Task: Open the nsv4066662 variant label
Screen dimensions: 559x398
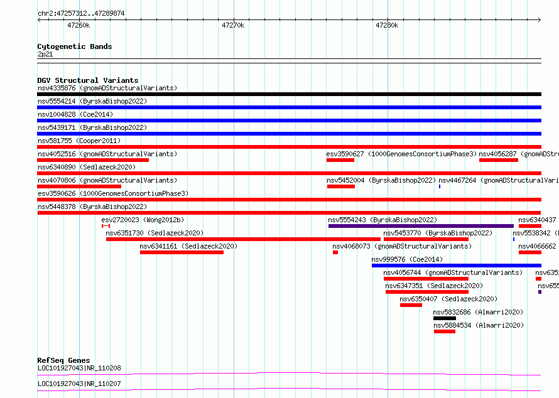Action: click(537, 246)
